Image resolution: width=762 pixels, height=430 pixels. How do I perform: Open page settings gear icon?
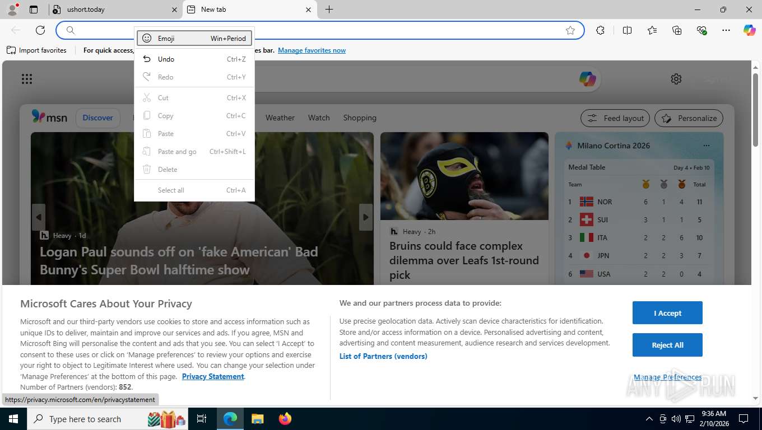(x=676, y=79)
